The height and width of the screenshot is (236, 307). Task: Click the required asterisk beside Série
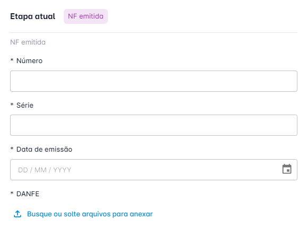coord(12,104)
